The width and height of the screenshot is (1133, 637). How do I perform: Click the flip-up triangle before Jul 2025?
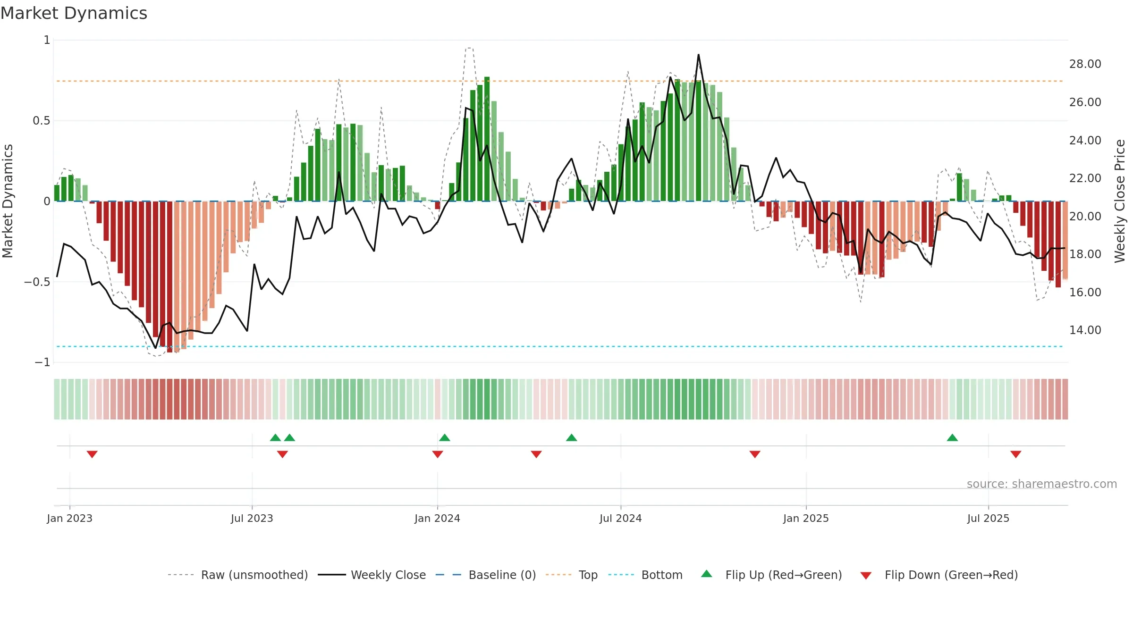click(952, 437)
